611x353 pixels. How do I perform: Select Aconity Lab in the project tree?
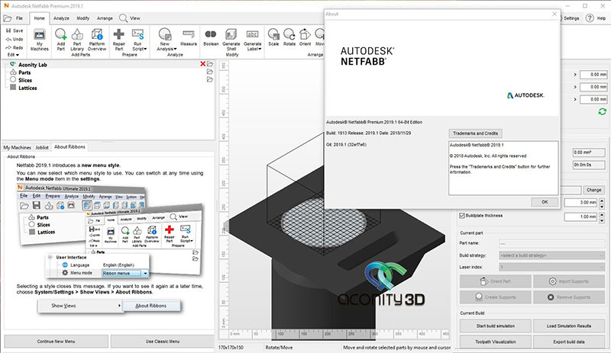point(33,65)
